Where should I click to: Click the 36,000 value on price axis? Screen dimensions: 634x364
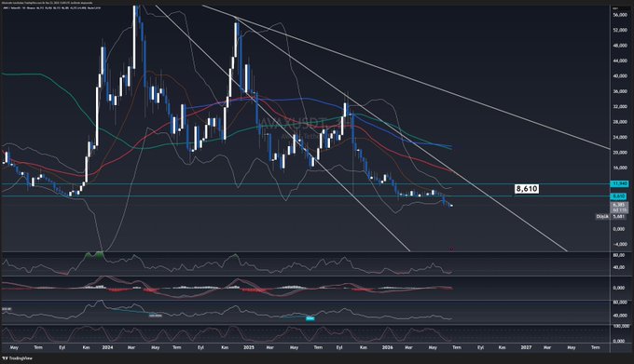tap(620, 91)
